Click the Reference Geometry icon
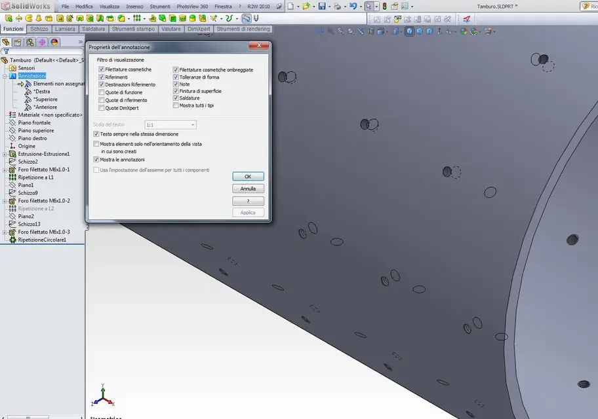The image size is (598, 419). coord(214,18)
